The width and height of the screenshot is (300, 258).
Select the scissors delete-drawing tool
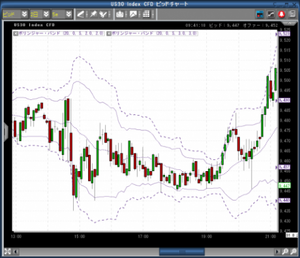coord(103,14)
